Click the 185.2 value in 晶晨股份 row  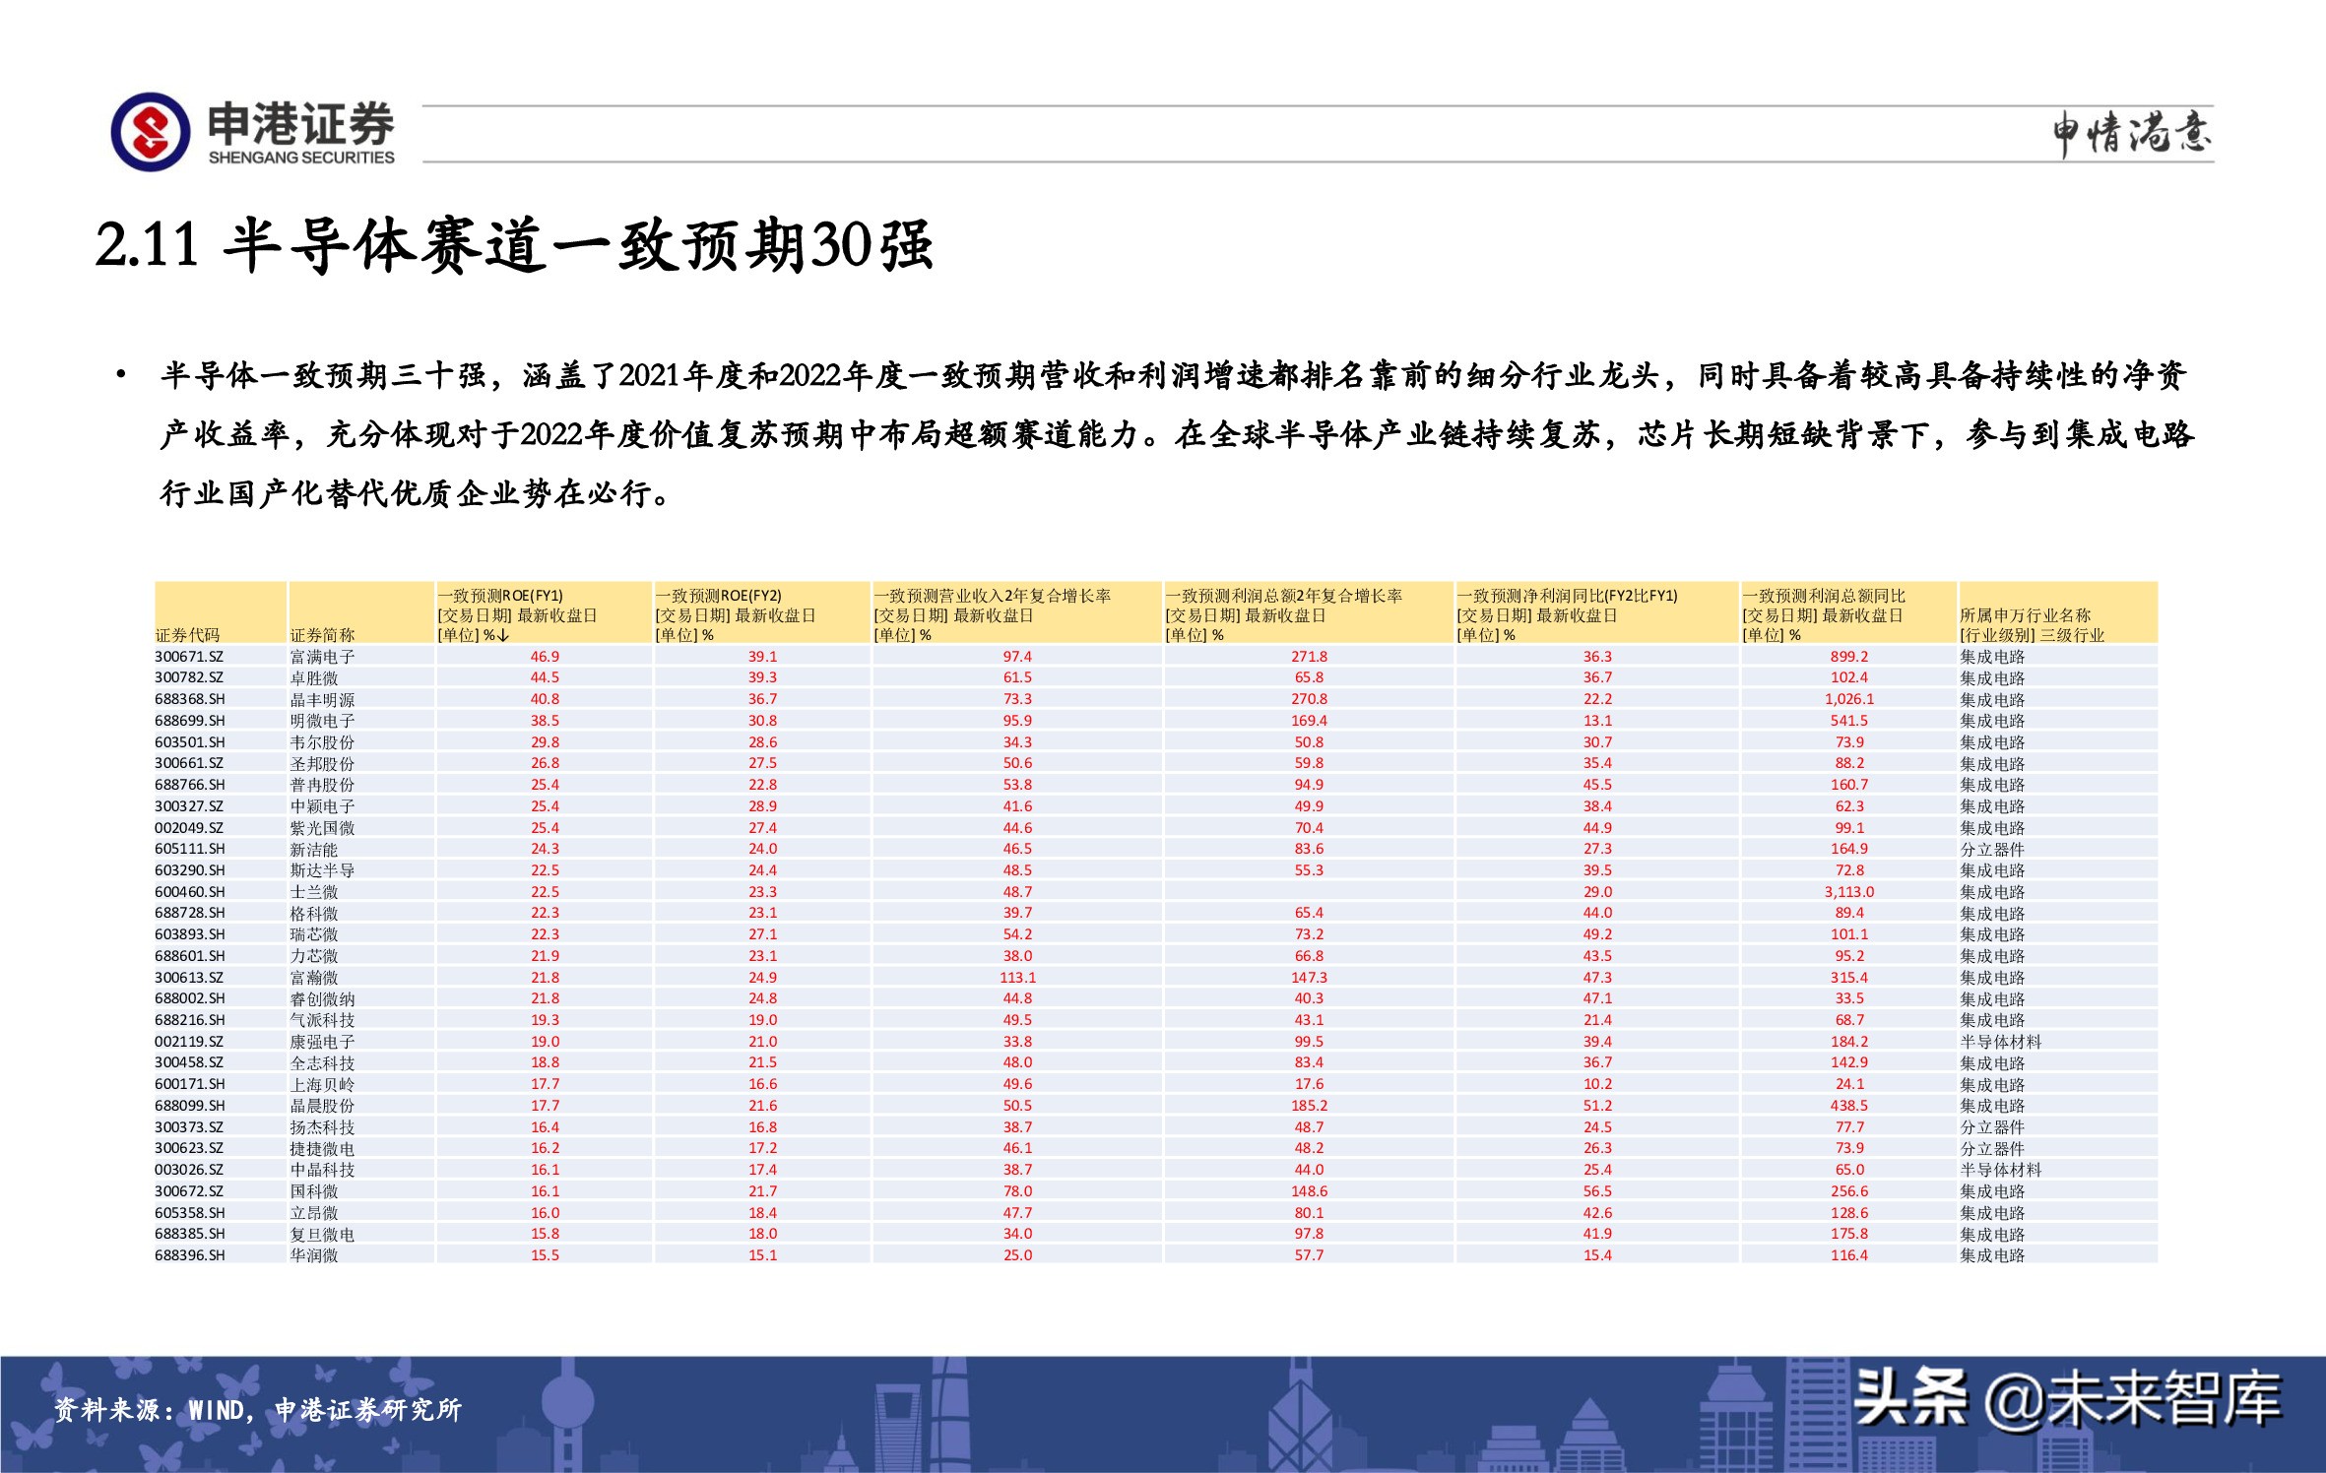click(x=1309, y=1106)
